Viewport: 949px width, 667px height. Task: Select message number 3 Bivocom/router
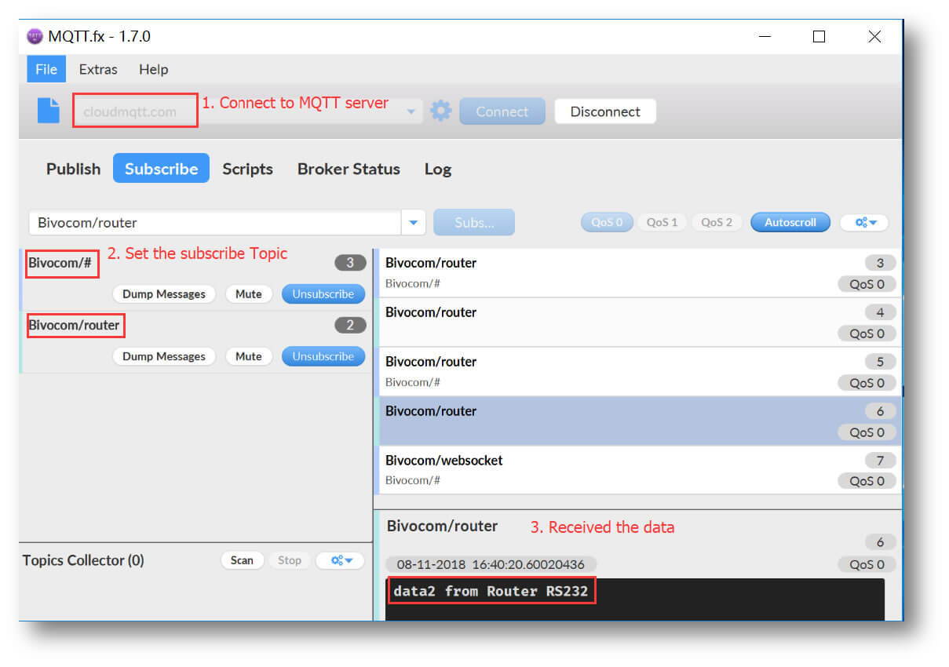pos(639,273)
